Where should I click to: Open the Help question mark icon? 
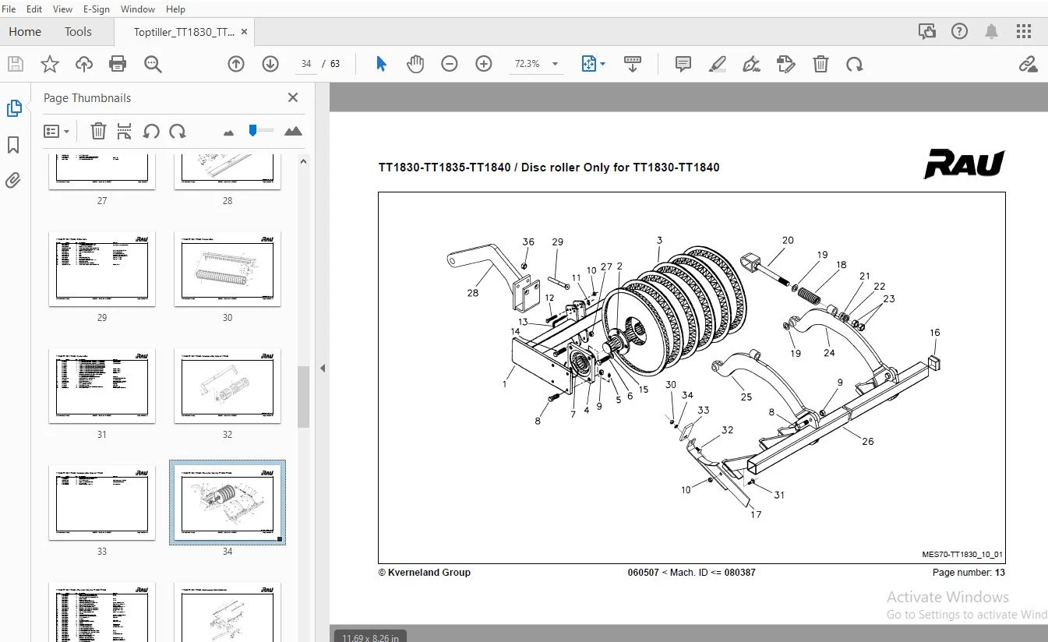click(x=959, y=31)
